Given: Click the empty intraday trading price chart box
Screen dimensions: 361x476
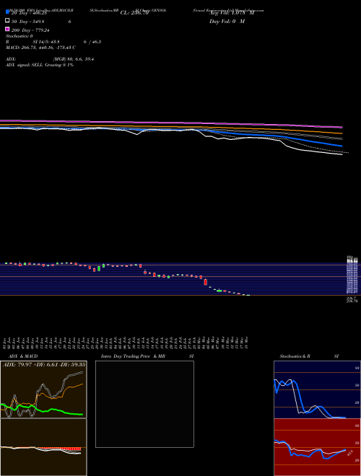Looking at the screenshot, I should coord(144,404).
